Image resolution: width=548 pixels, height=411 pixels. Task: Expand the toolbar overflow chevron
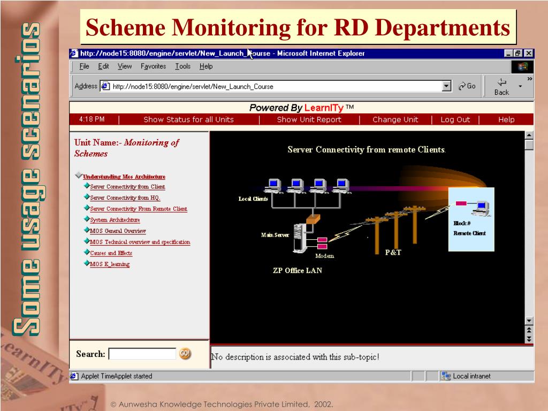point(530,79)
